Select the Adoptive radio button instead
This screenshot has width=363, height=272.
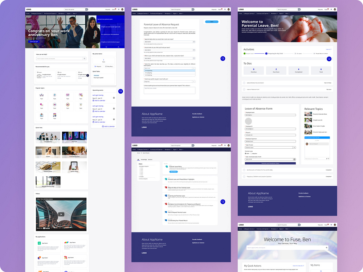(251, 153)
